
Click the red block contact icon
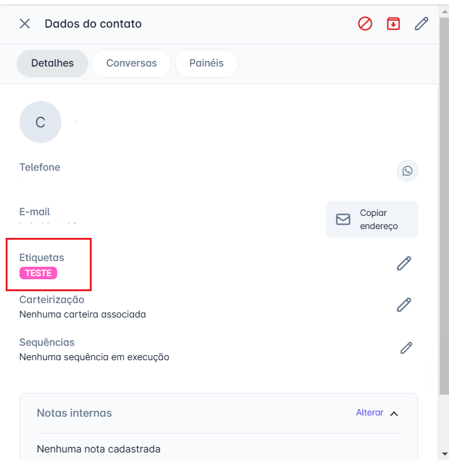pos(365,24)
